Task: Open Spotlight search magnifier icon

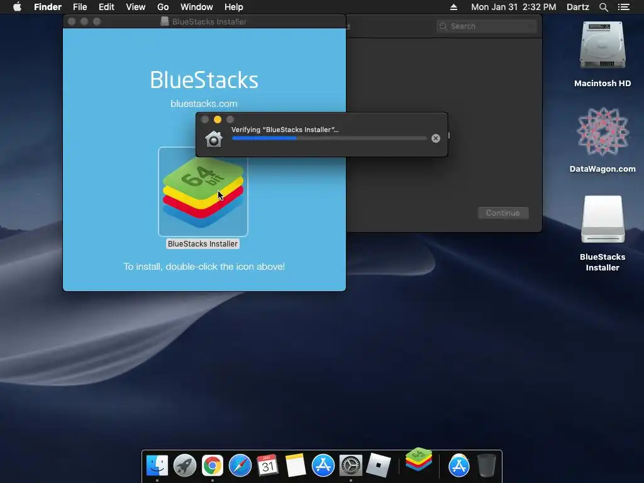Action: (x=603, y=7)
